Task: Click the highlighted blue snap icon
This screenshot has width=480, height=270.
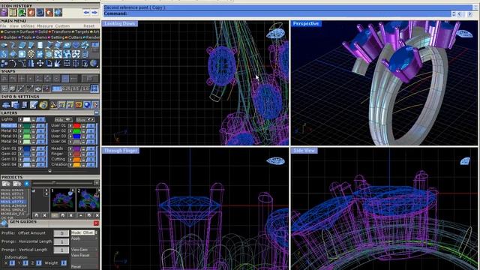Action: pyautogui.click(x=65, y=79)
